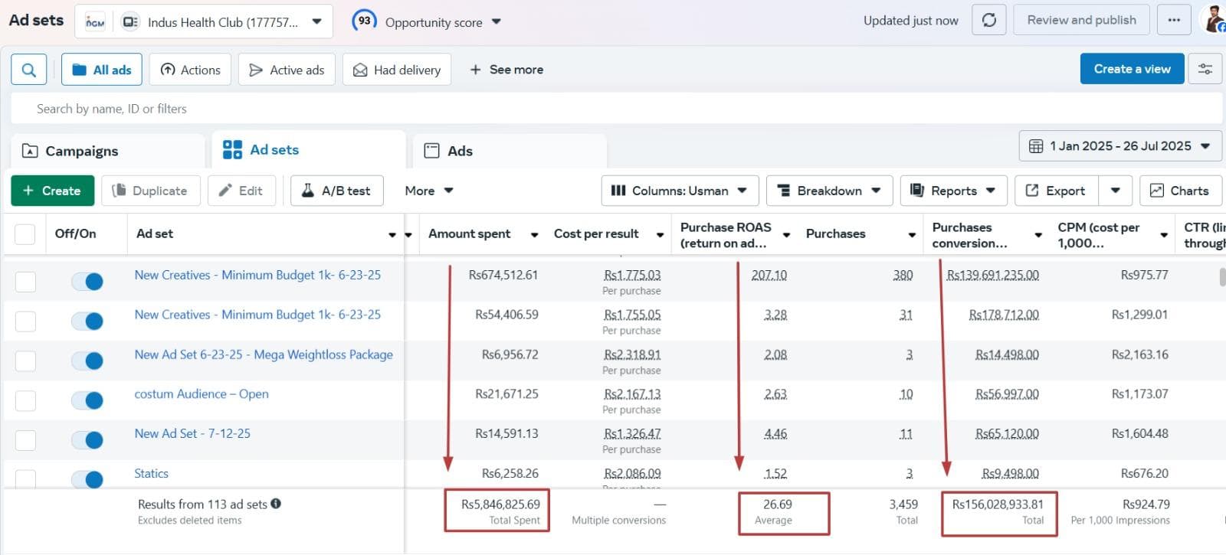Open the Amount spent column dropdown arrow

click(534, 234)
